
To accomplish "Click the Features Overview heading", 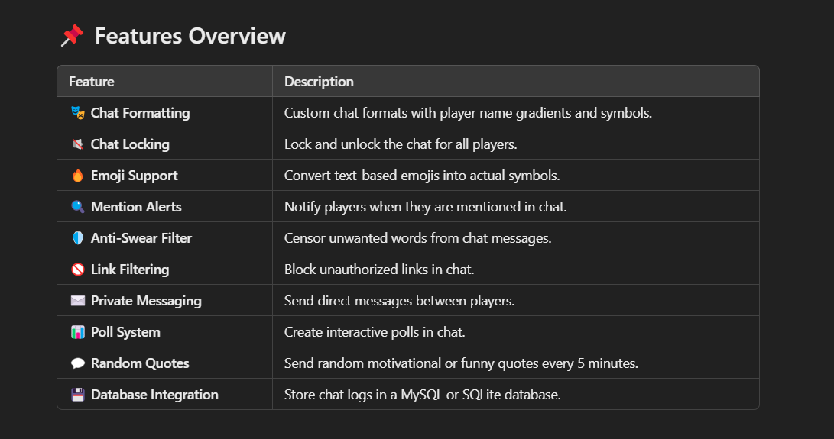I will point(190,36).
